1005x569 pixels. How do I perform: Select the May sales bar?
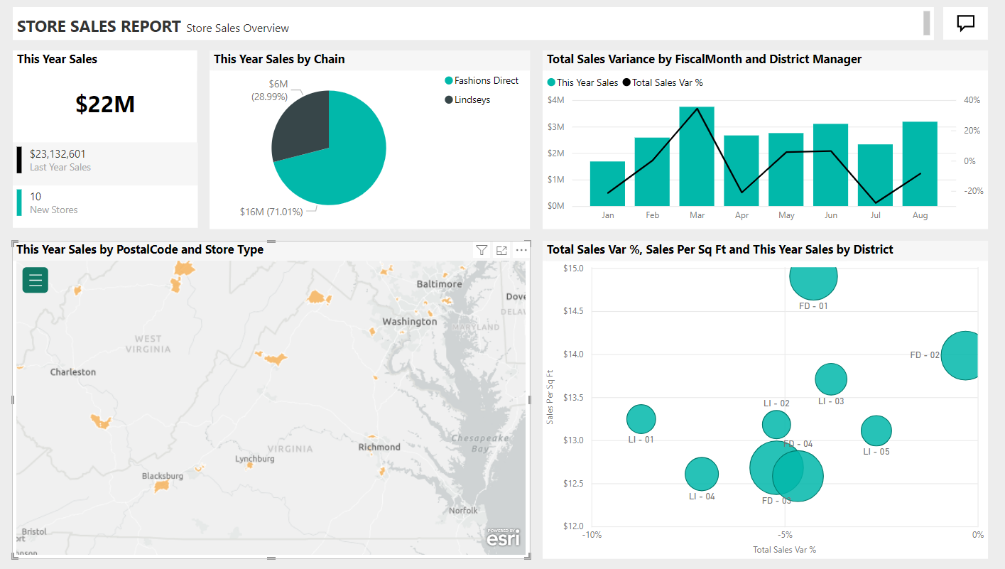(x=786, y=170)
